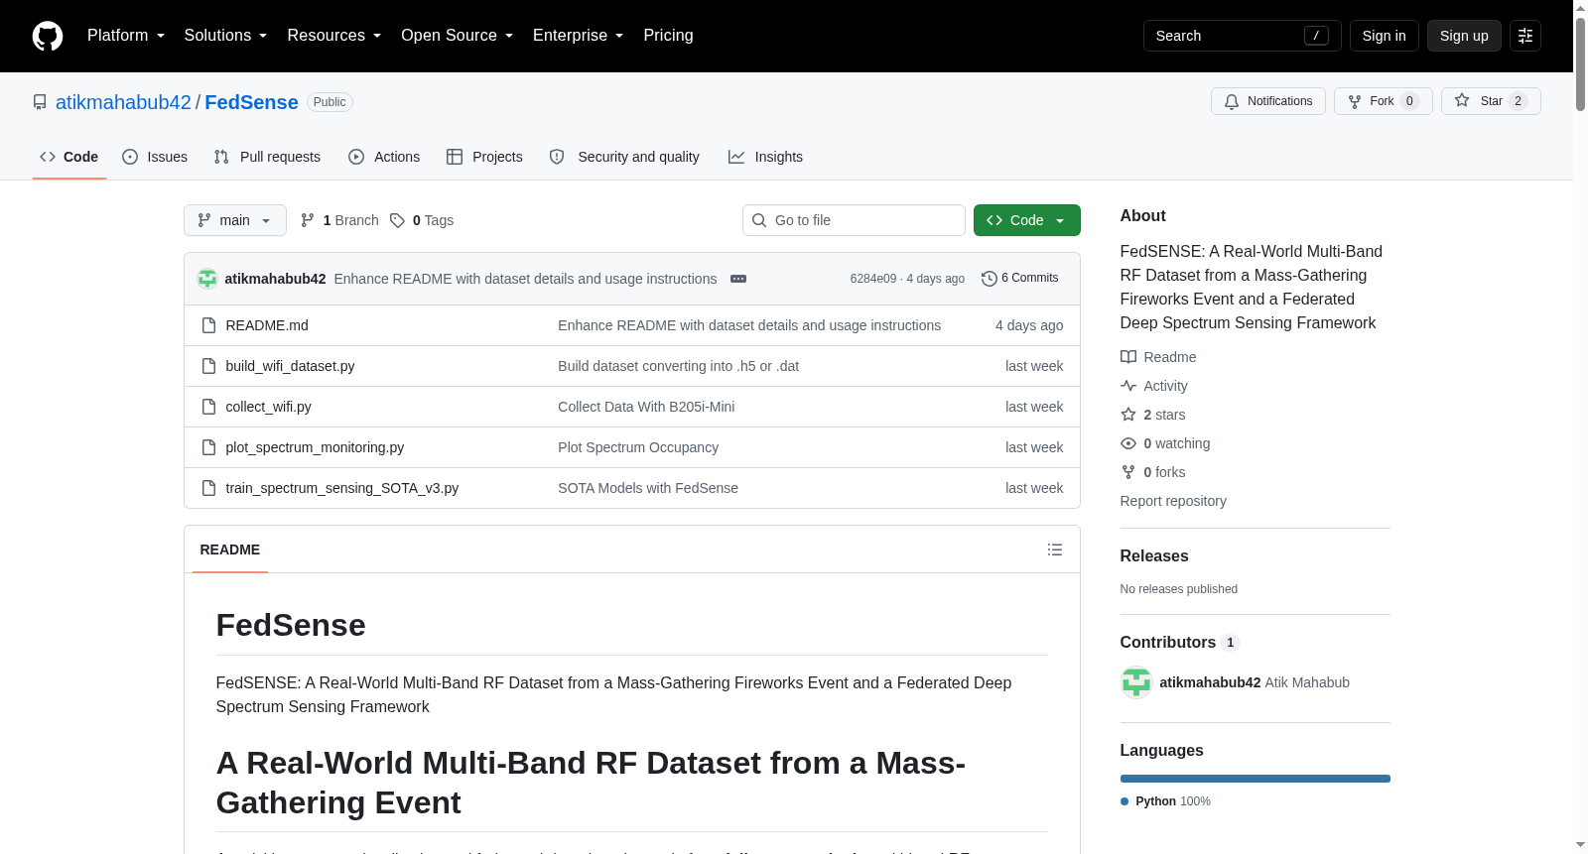This screenshot has height=854, width=1588.
Task: Open 'SOTA Models with FedSense' commit
Action: pyautogui.click(x=648, y=488)
